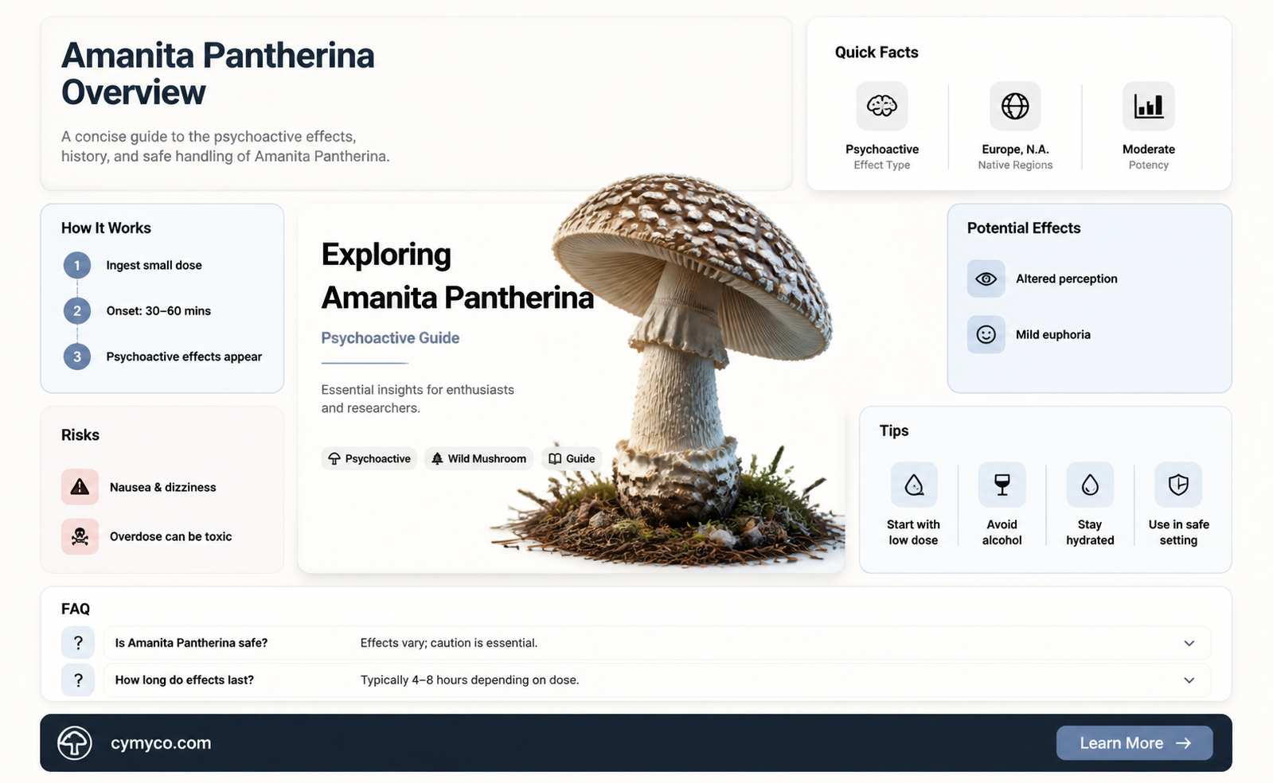This screenshot has height=783, width=1273.
Task: Click the 'Amanita Pantherina Overview' heading
Action: [218, 74]
